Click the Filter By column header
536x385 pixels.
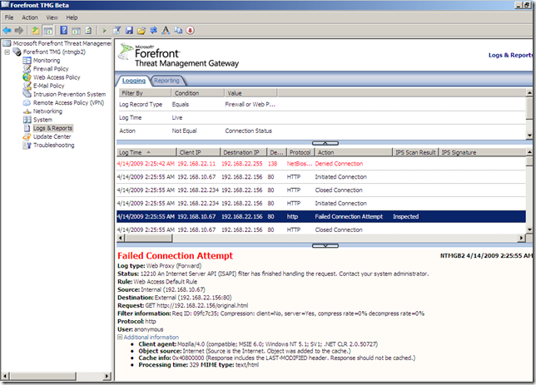[x=145, y=93]
